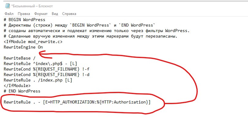Open the Формат menu
Viewport: 248px width, 127px height.
[41, 14]
